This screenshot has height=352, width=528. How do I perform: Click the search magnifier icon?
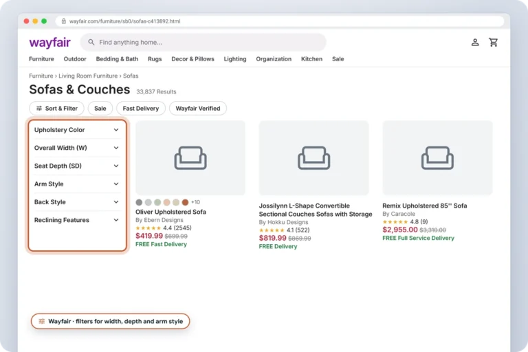point(91,42)
